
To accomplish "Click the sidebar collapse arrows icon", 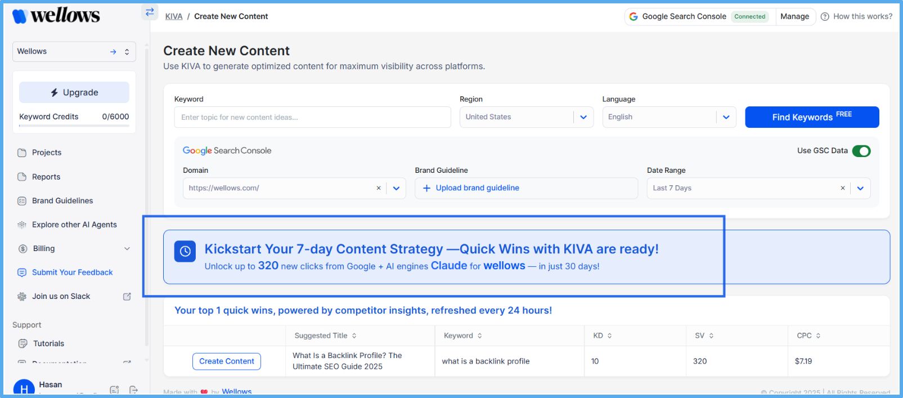I will 150,12.
